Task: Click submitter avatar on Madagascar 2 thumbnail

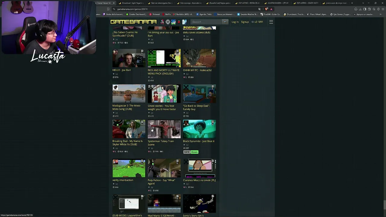Action: (115, 87)
